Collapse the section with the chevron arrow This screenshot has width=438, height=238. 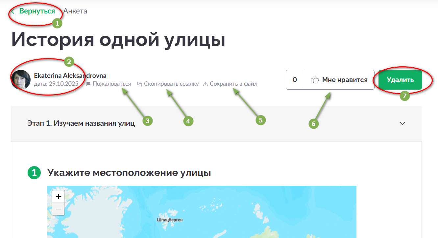[x=402, y=124]
